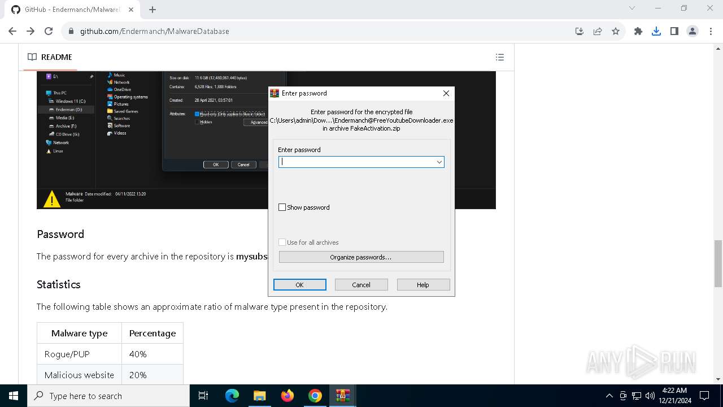Screen dimensions: 723x407
Task: Click Organize passwords button
Action: (x=361, y=257)
